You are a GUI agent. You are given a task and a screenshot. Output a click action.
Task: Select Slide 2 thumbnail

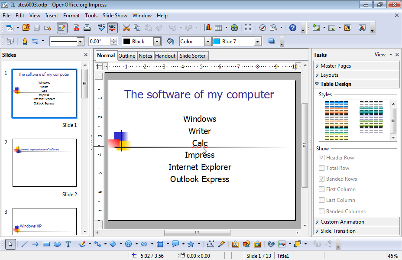coord(45,162)
